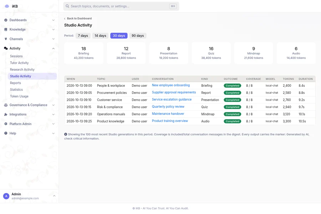The height and width of the screenshot is (214, 321).
Task: Expand the Channels menu chevron
Action: click(53, 39)
